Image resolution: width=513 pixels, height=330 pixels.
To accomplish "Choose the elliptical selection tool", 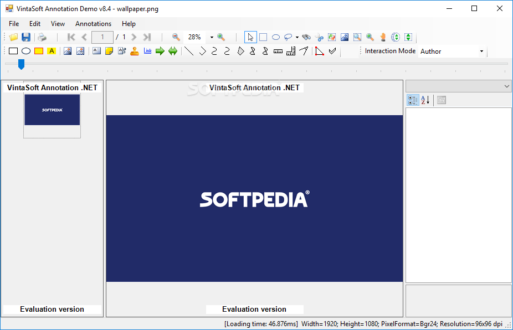I will coord(276,37).
